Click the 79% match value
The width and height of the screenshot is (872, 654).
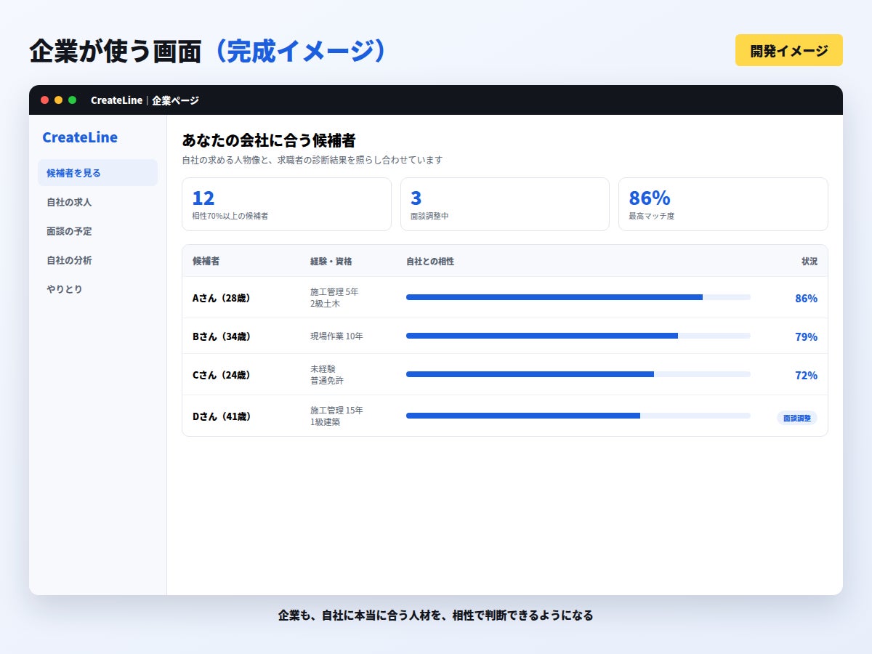coord(806,336)
